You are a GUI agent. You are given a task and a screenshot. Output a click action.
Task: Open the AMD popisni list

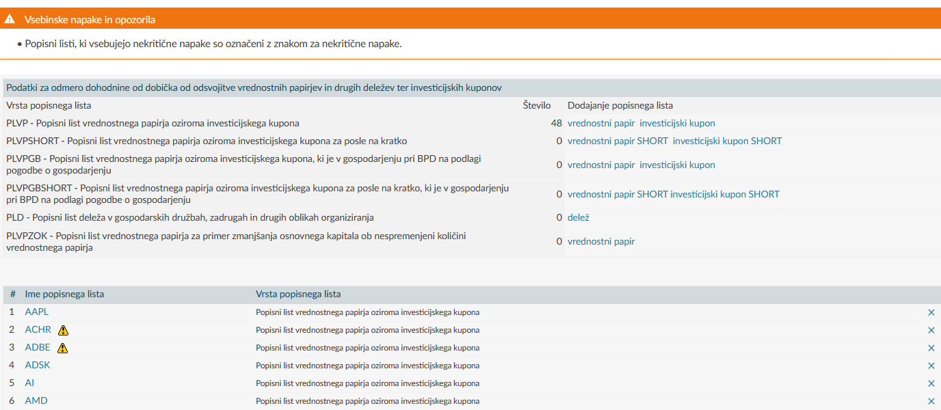pos(36,400)
